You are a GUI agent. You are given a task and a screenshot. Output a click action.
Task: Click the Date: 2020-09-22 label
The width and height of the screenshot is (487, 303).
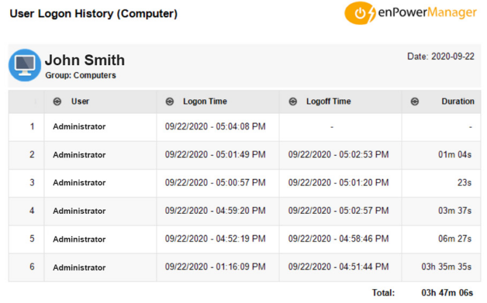pyautogui.click(x=441, y=56)
